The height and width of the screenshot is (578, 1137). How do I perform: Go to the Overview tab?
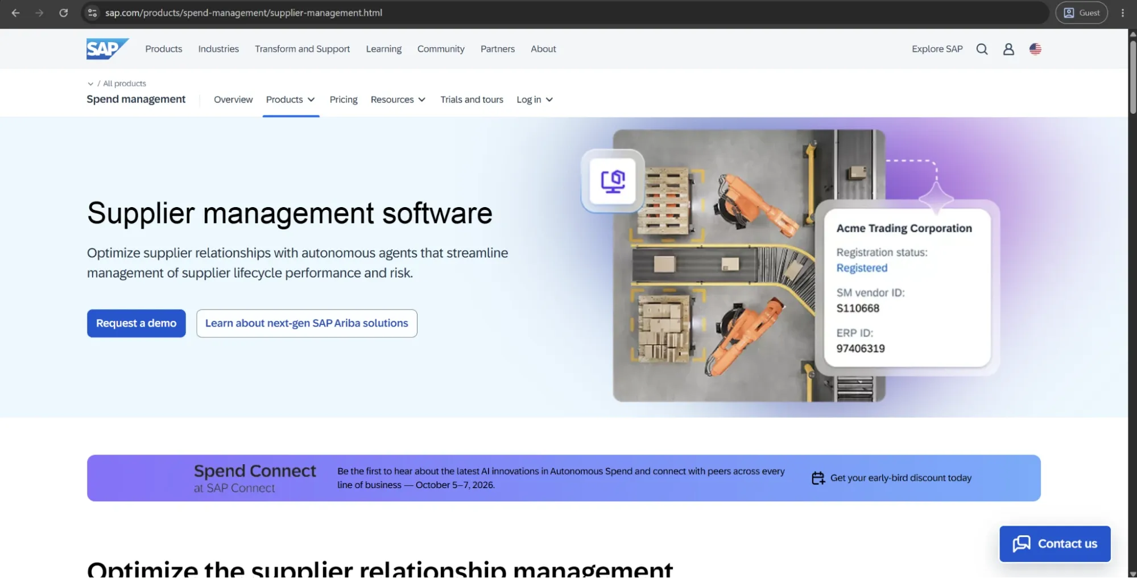coord(233,100)
